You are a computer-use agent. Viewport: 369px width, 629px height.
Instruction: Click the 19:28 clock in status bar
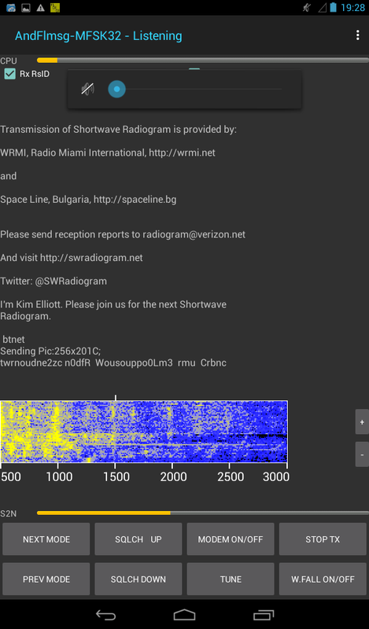(352, 8)
